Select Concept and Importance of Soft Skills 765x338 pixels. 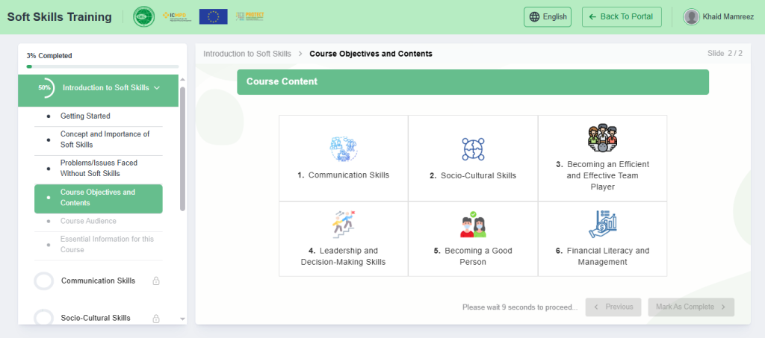pyautogui.click(x=105, y=139)
